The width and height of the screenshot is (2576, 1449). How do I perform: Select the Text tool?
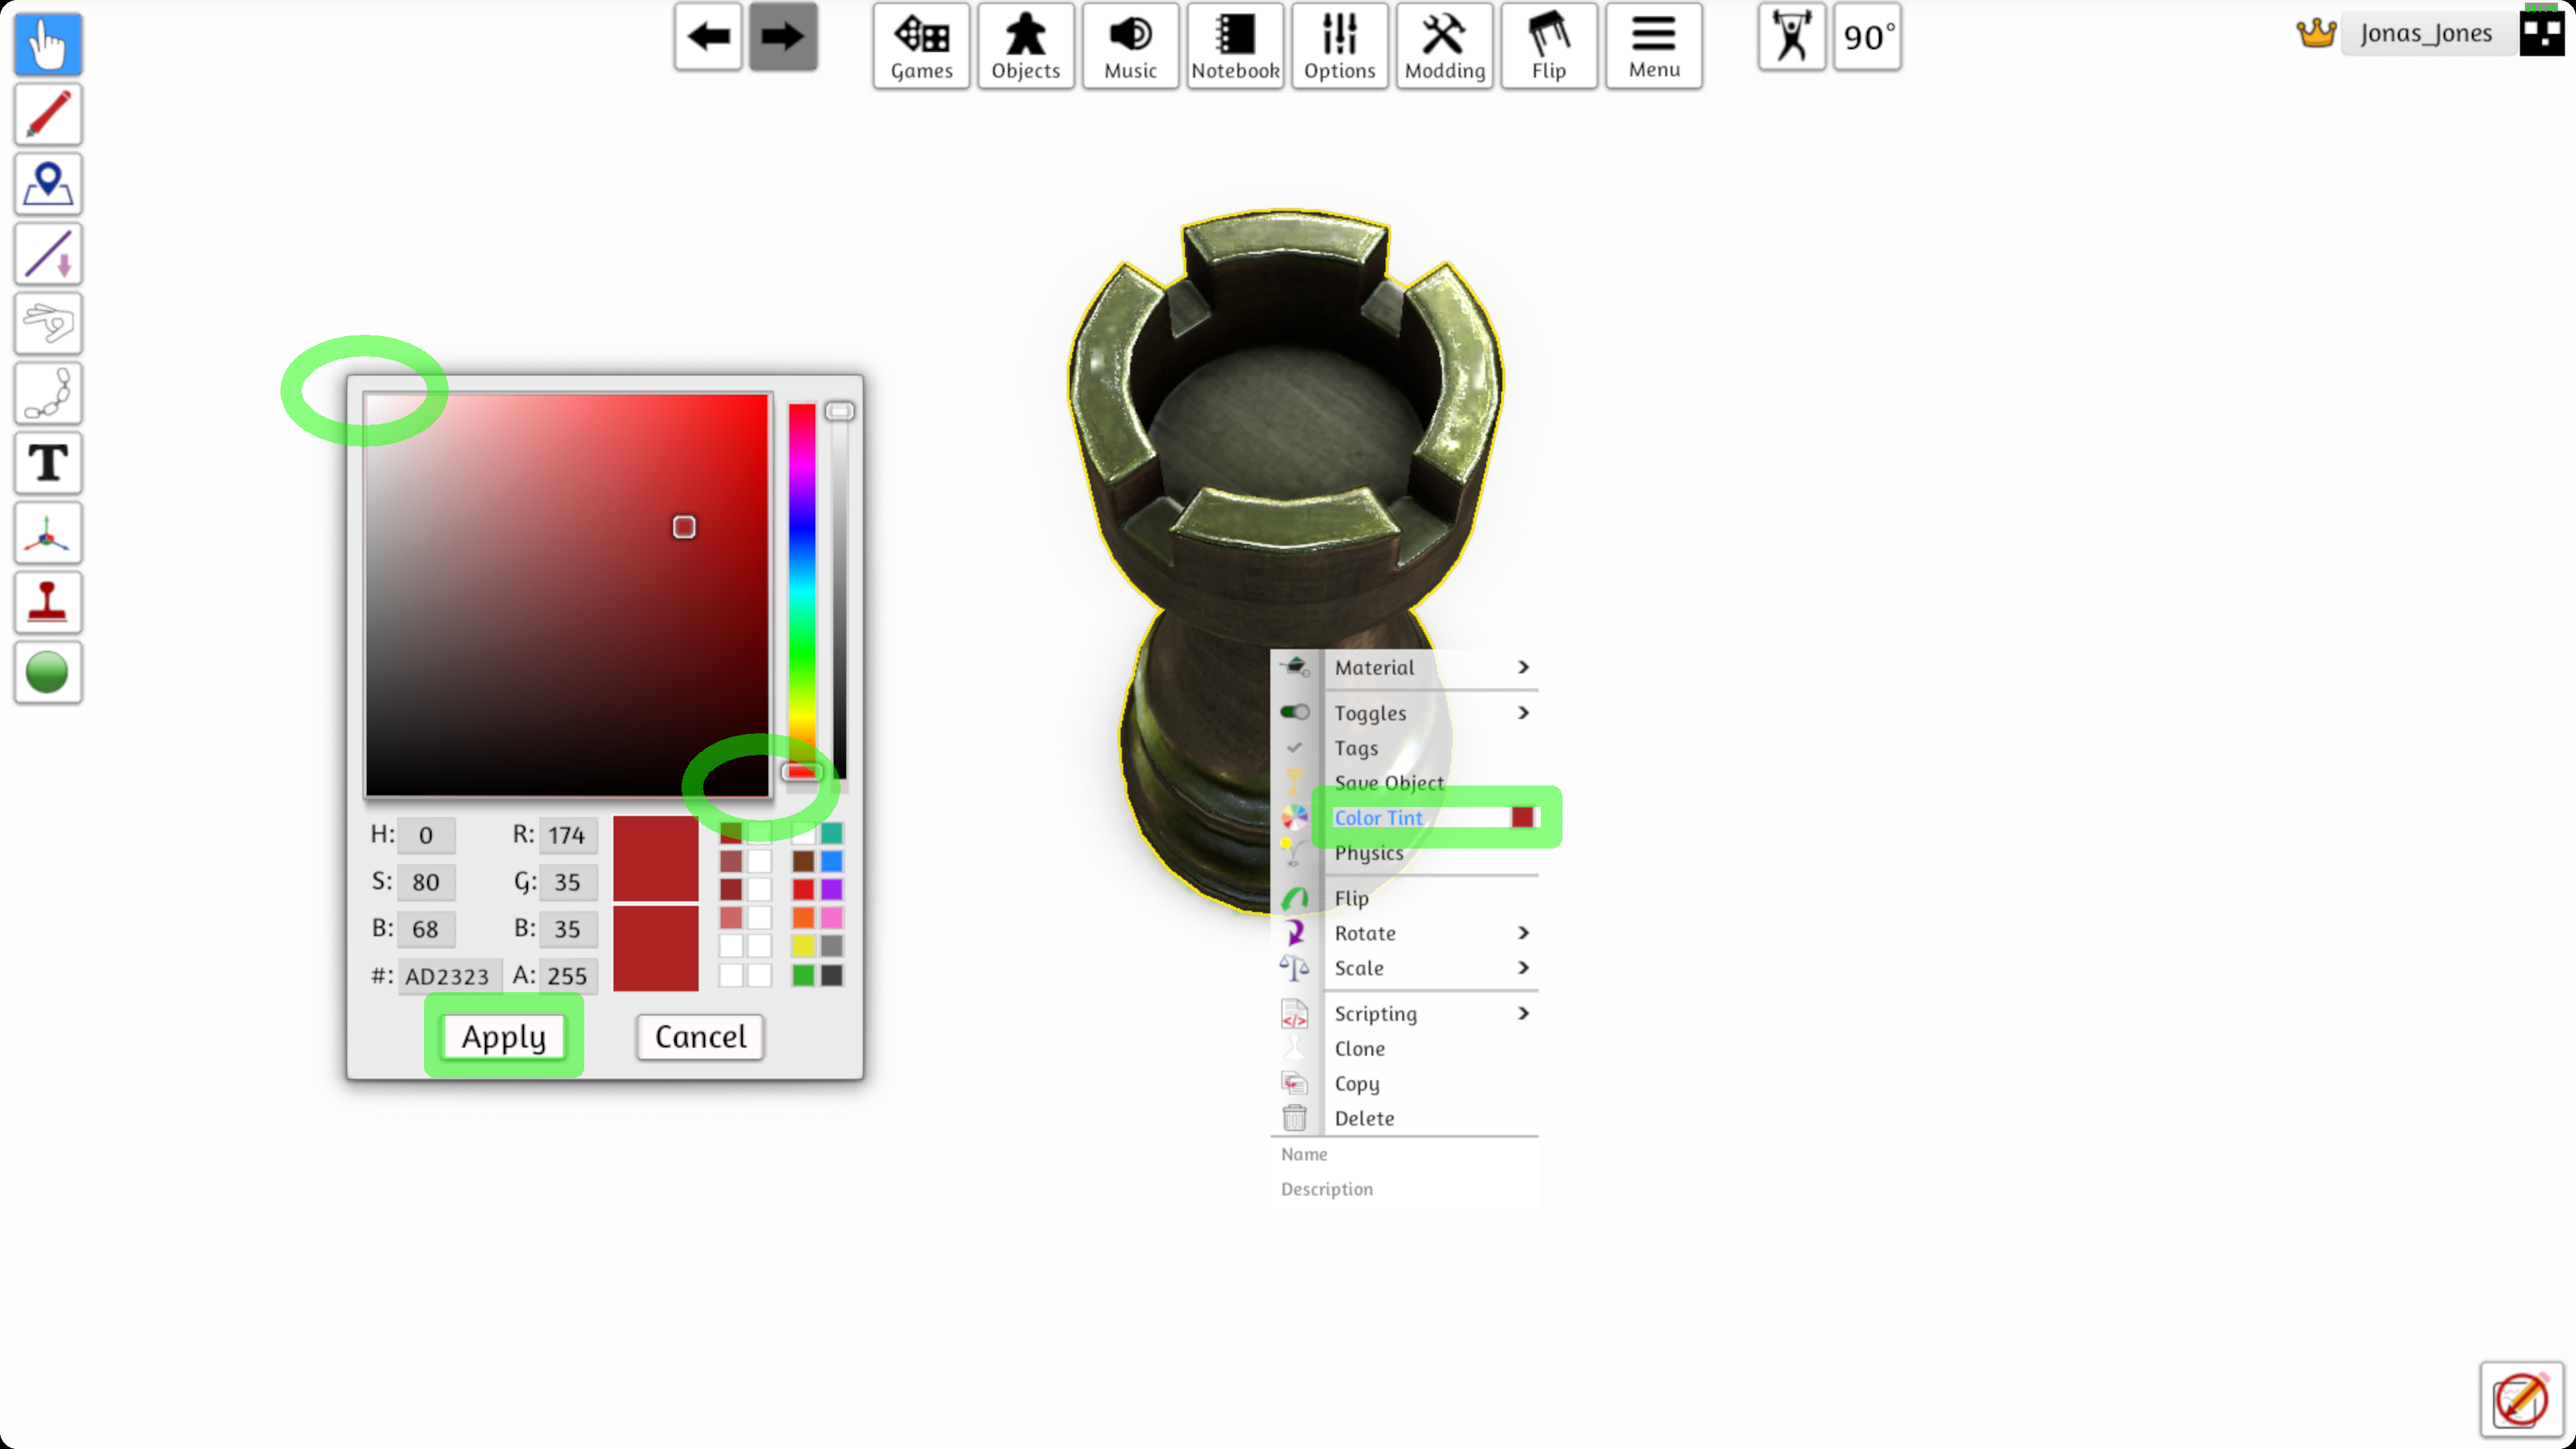[47, 463]
